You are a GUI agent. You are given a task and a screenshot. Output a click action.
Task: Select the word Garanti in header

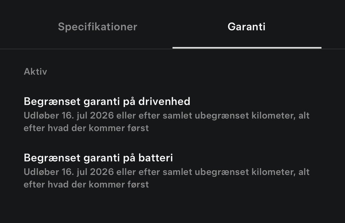pos(247,27)
